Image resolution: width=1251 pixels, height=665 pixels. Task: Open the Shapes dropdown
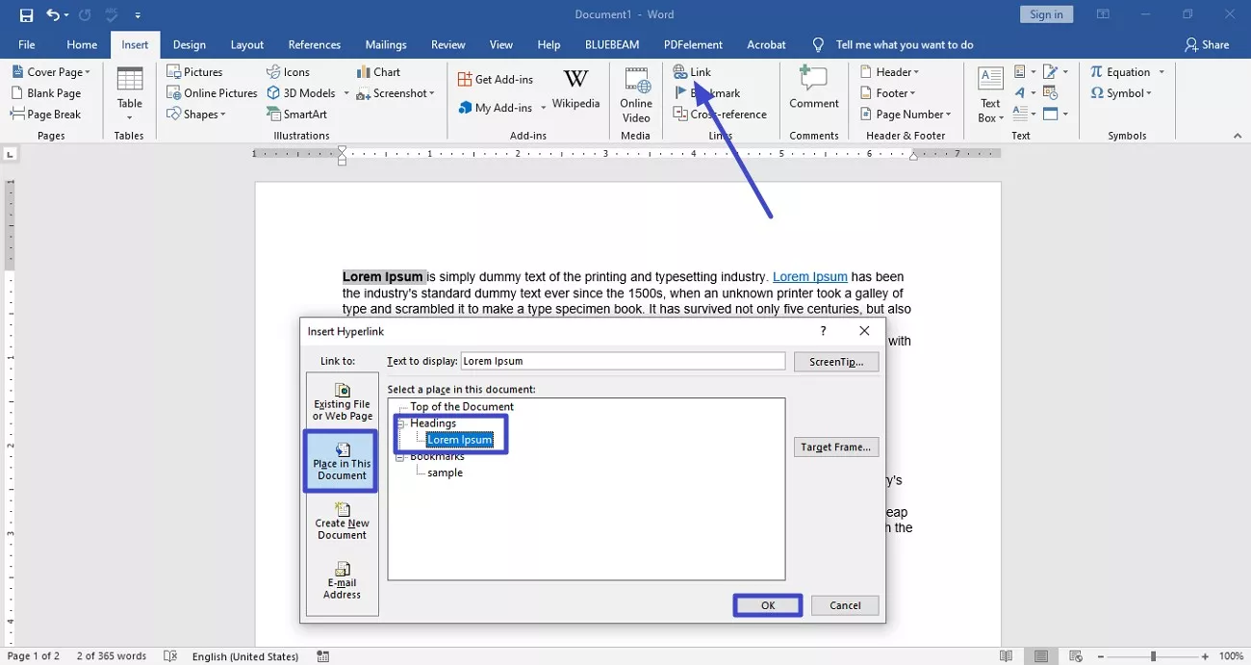[x=197, y=115]
